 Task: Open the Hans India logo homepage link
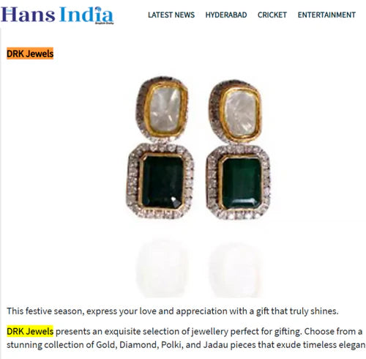click(x=57, y=15)
